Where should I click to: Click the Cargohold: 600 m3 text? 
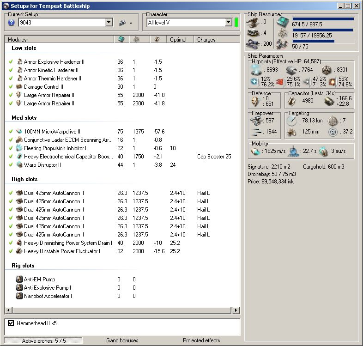[324, 166]
